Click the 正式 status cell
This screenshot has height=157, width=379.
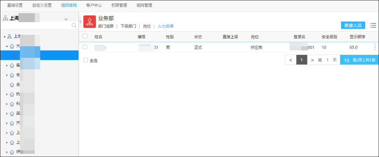point(198,47)
